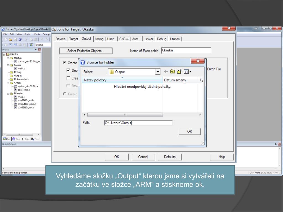The image size is (283, 212).
Task: Click horizontal scrollbar in Browse folder list
Action: tap(125, 115)
